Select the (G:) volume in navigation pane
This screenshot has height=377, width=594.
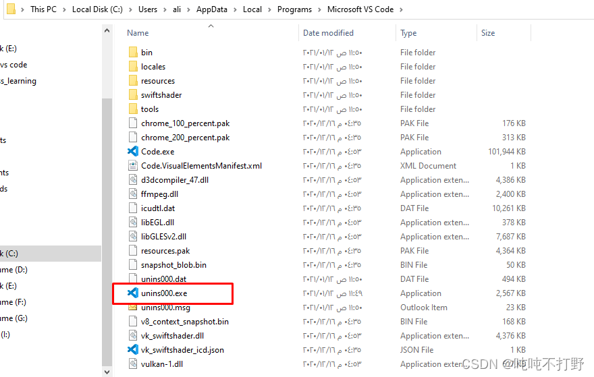[13, 318]
